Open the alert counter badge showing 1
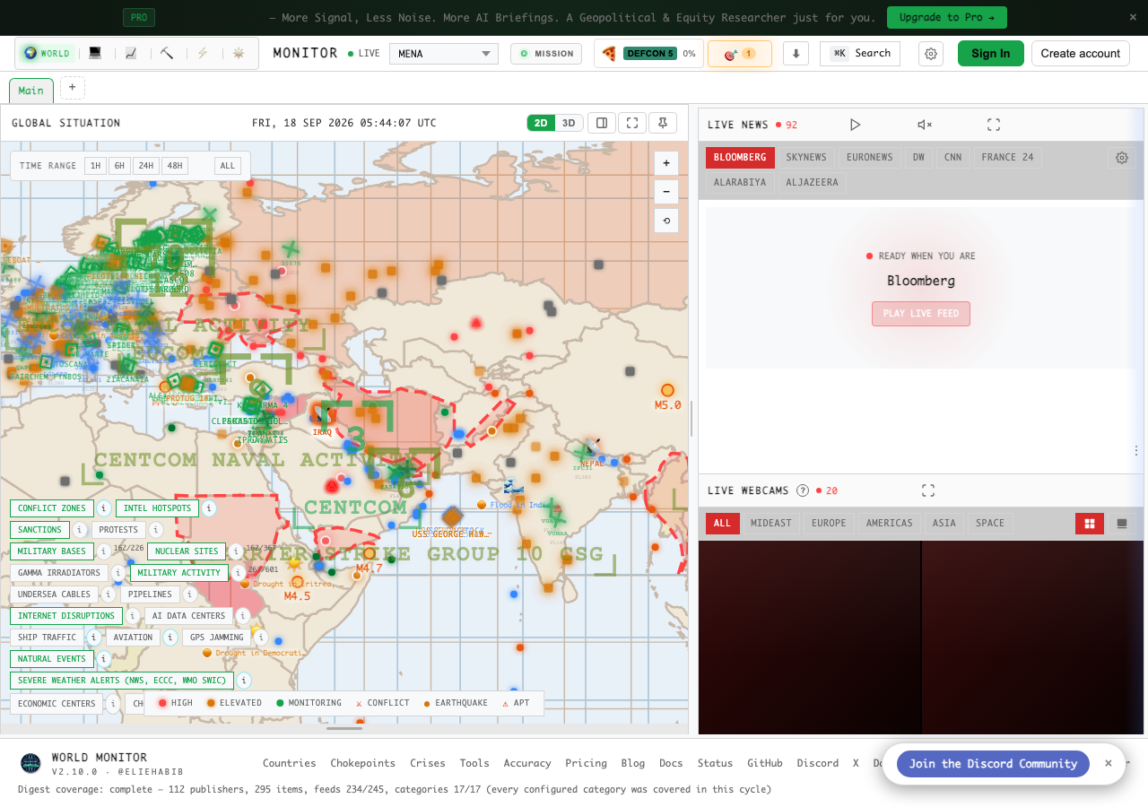 pos(740,54)
